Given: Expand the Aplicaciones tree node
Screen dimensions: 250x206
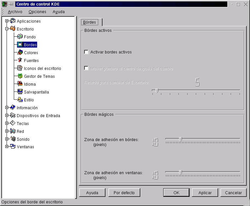Looking at the screenshot, I should (7, 21).
